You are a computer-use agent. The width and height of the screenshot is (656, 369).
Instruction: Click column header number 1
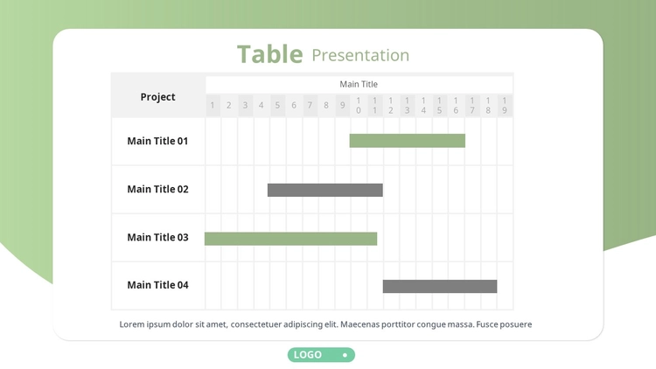213,106
